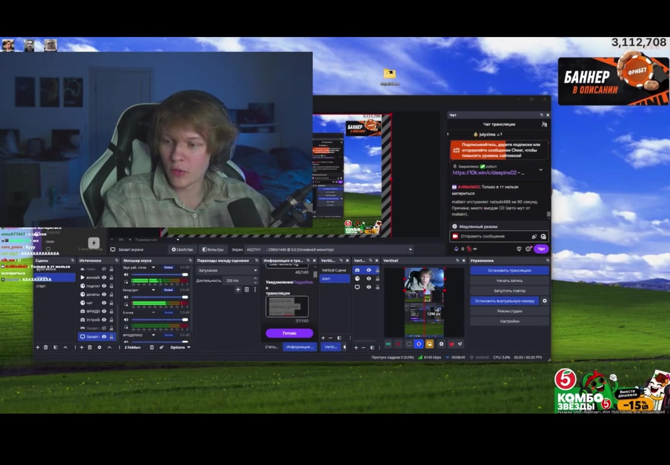Open the chat settings gear icon
Screen dimensions: 670x465
[528, 249]
